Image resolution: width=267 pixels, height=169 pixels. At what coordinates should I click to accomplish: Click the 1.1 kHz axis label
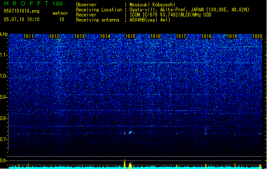(x=4, y=55)
